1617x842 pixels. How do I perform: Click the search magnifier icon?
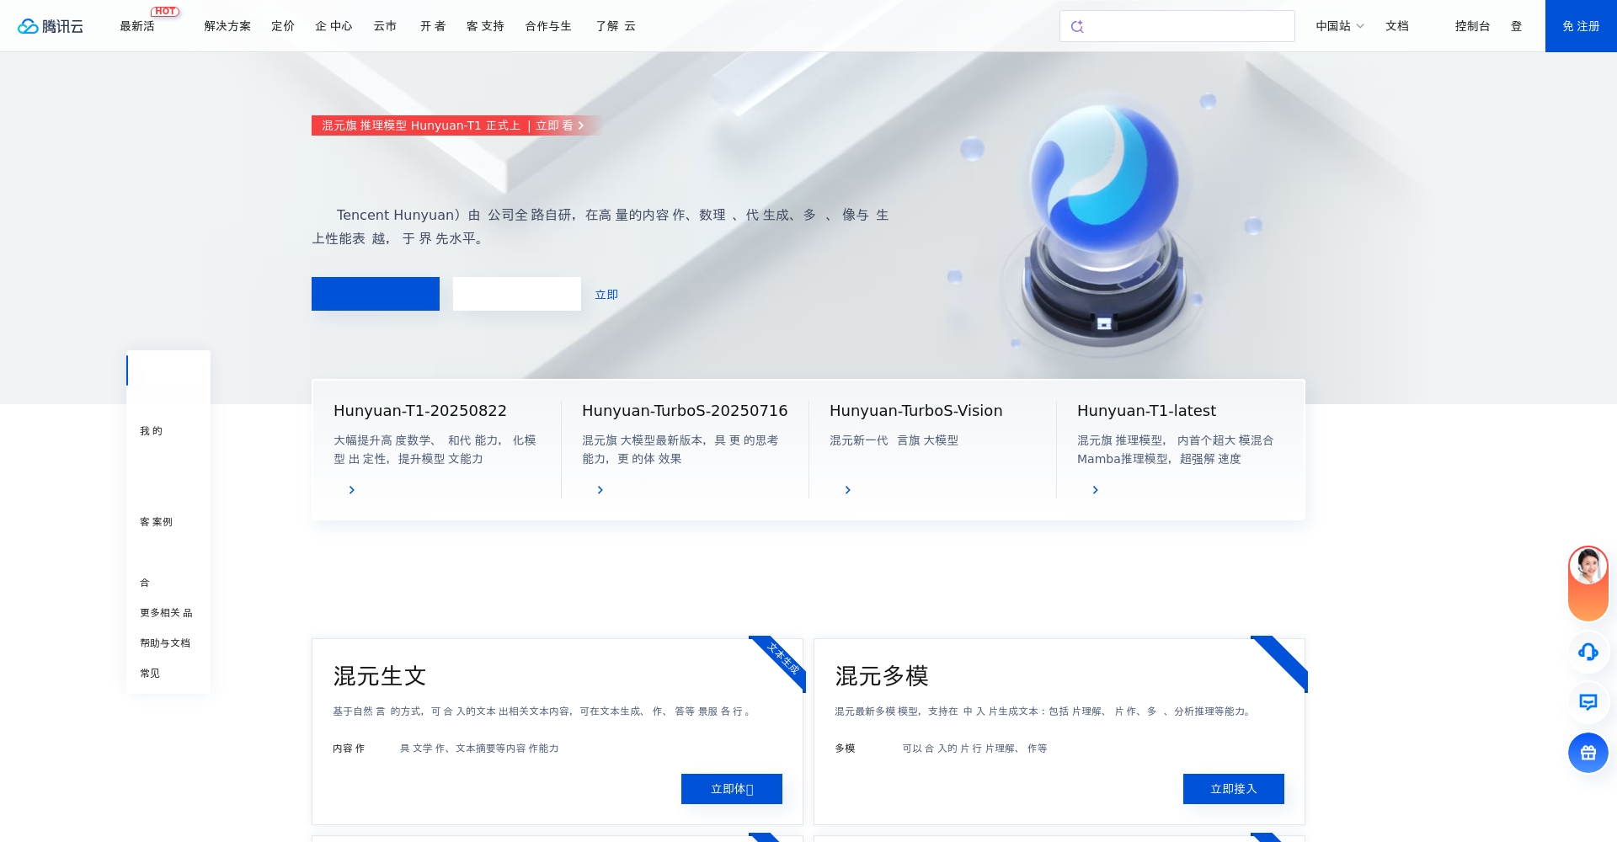pyautogui.click(x=1078, y=26)
